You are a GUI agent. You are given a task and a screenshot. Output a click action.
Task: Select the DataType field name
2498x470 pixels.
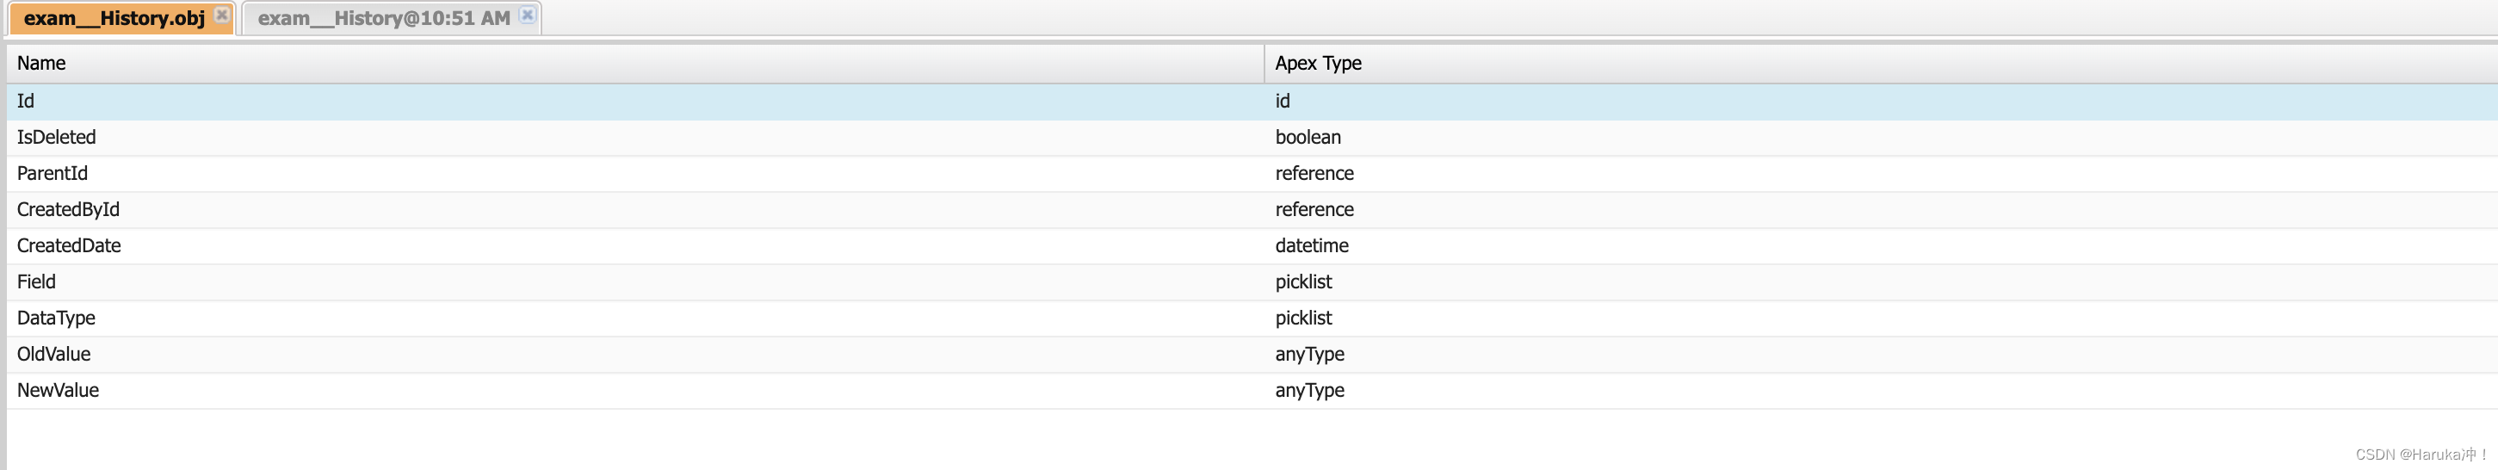click(x=56, y=318)
